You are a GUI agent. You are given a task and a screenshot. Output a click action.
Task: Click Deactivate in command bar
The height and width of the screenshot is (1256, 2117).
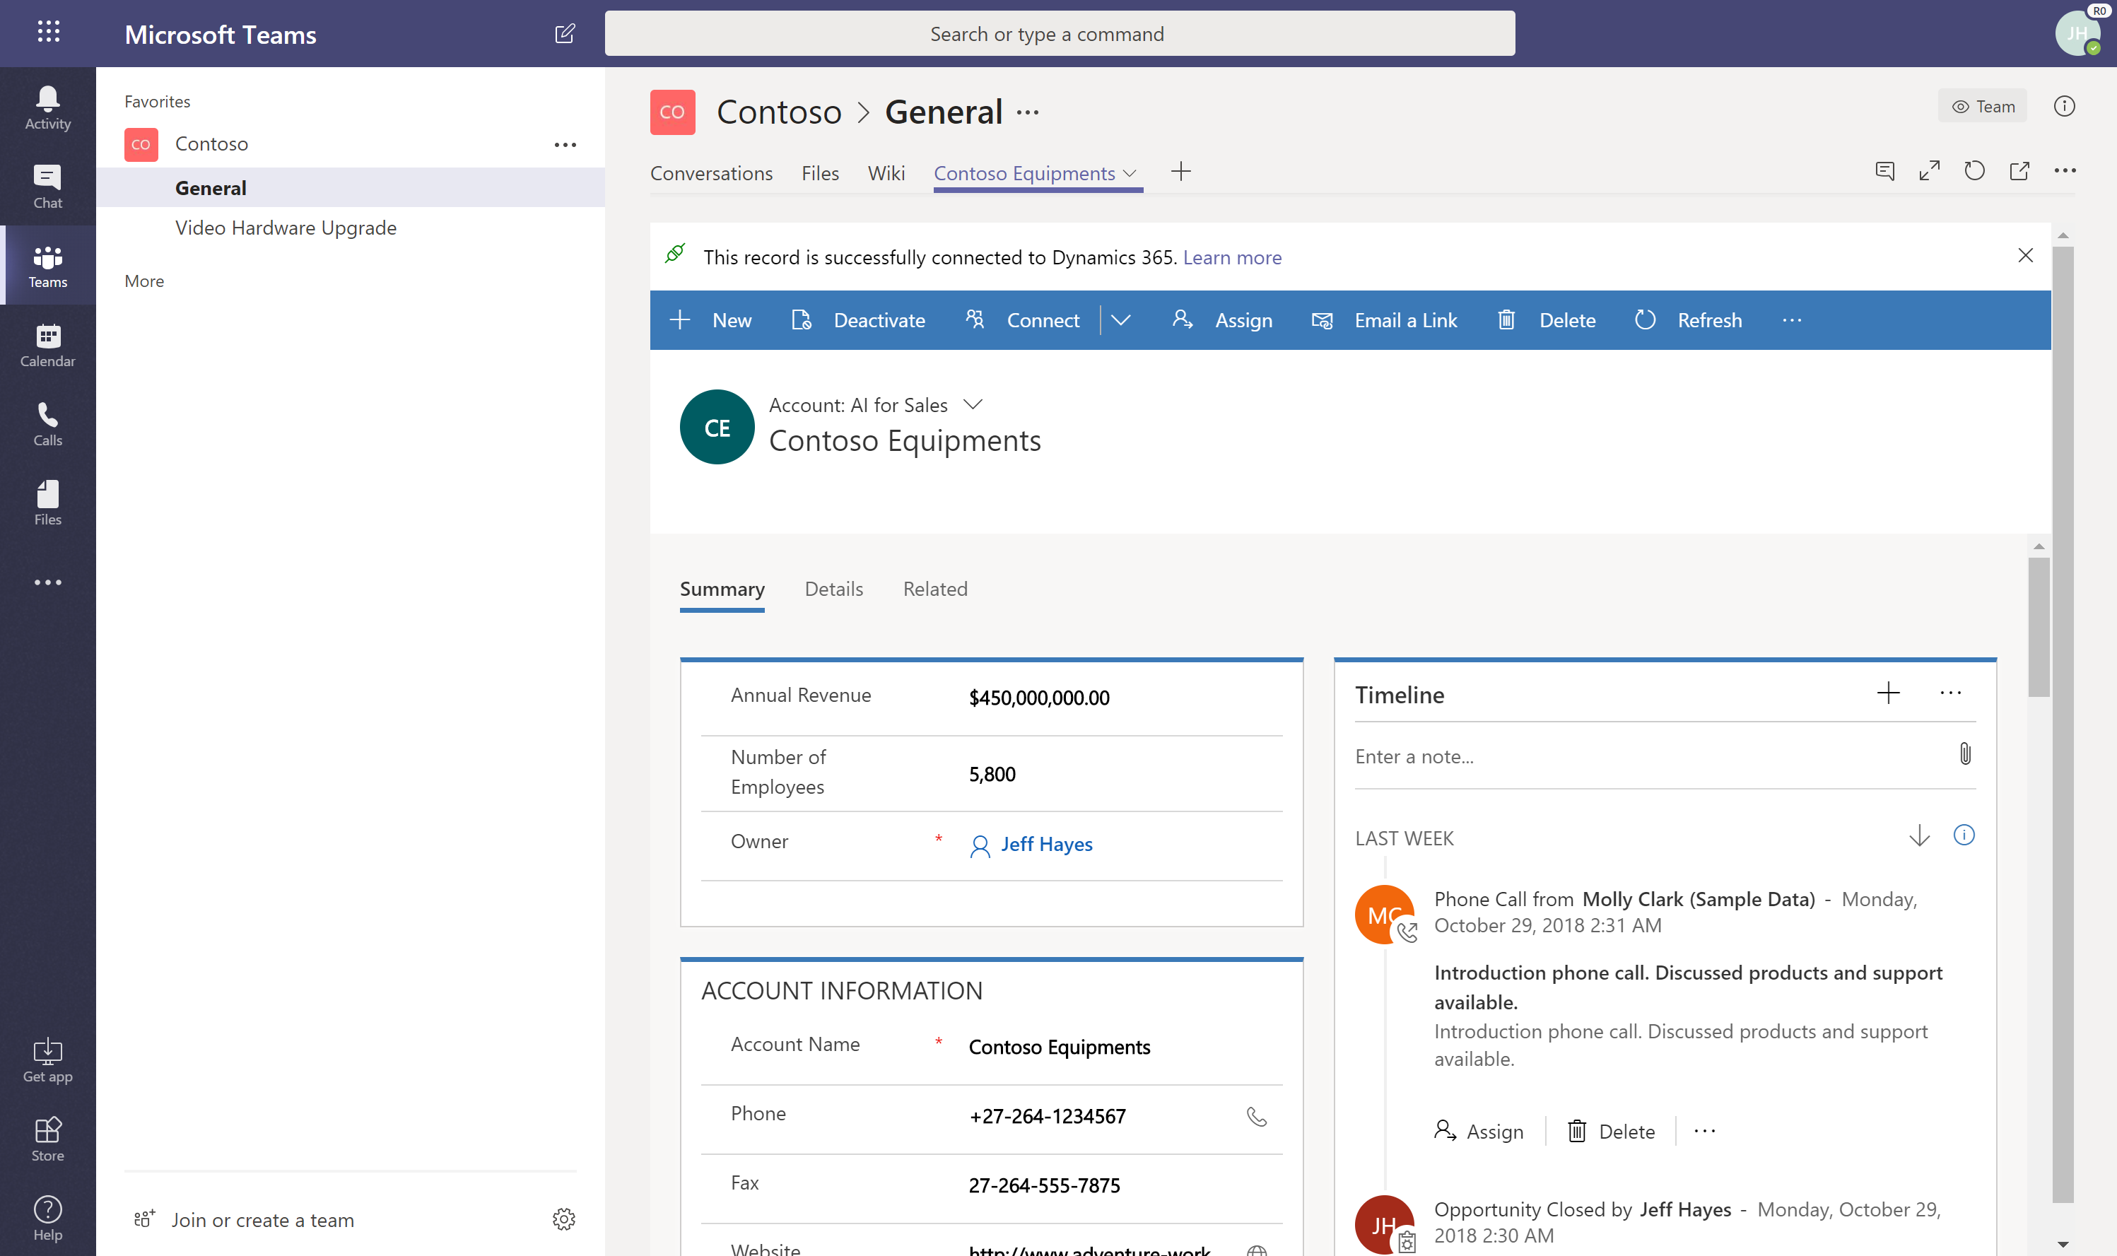pos(858,320)
